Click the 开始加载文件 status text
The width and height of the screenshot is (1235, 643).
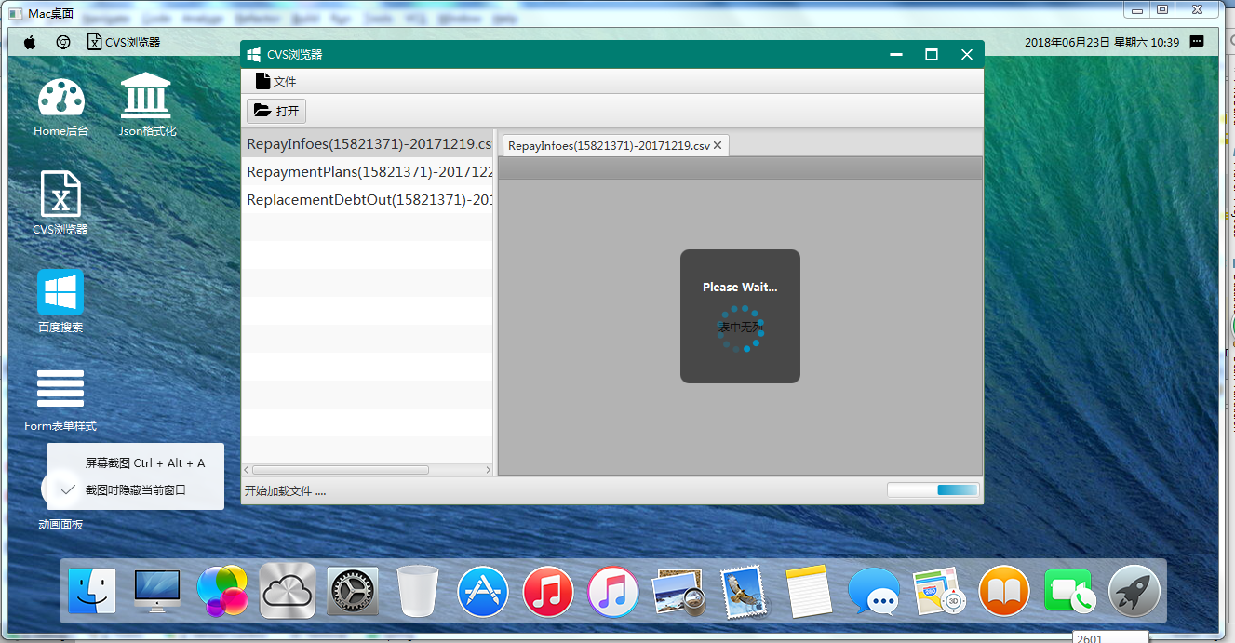point(286,491)
